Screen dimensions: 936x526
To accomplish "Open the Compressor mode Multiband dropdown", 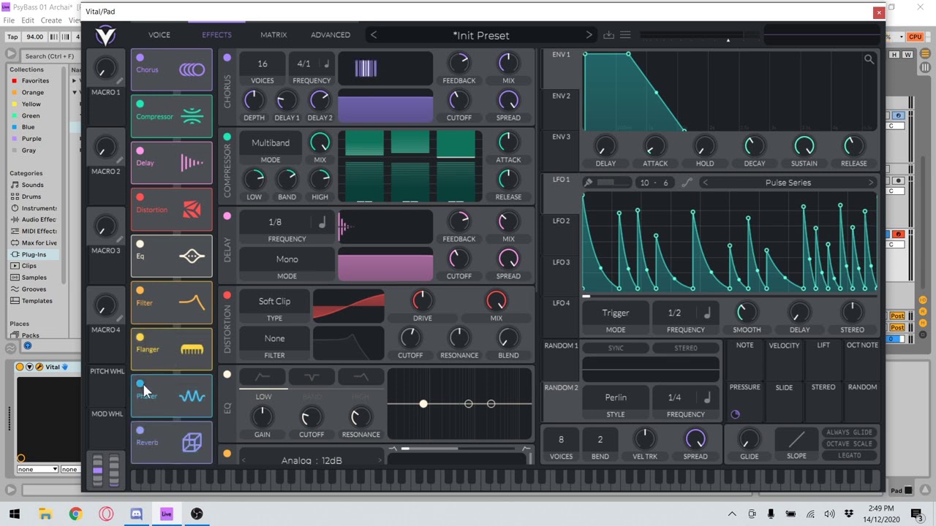I will click(x=271, y=143).
